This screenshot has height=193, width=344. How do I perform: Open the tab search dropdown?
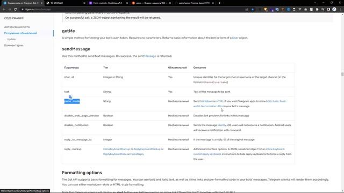315,3
